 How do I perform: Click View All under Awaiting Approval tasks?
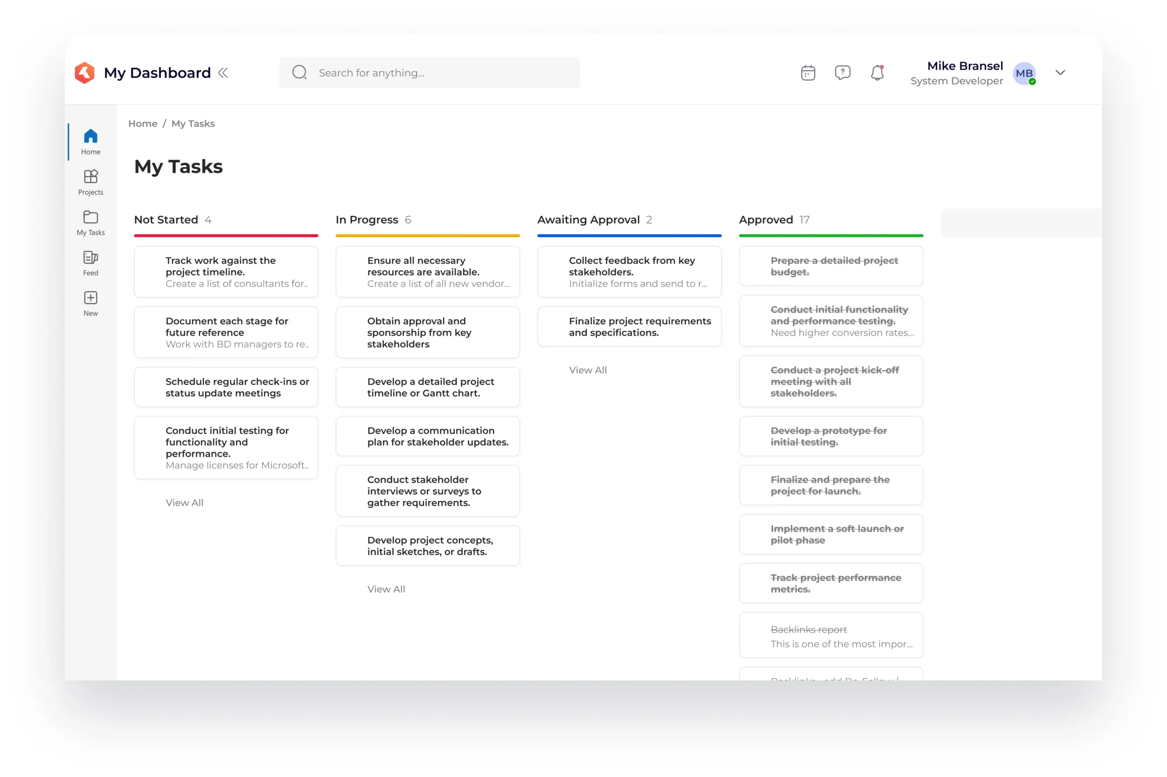click(x=588, y=369)
